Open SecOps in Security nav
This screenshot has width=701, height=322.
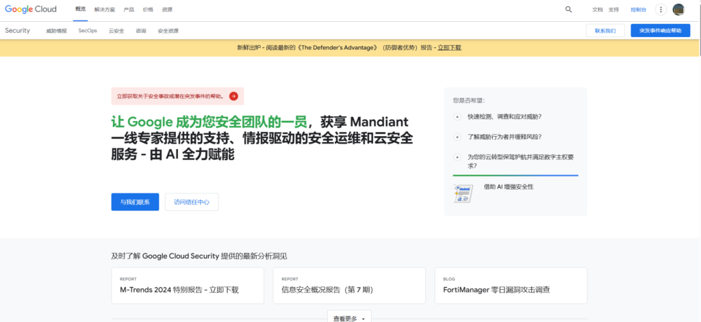click(x=88, y=31)
